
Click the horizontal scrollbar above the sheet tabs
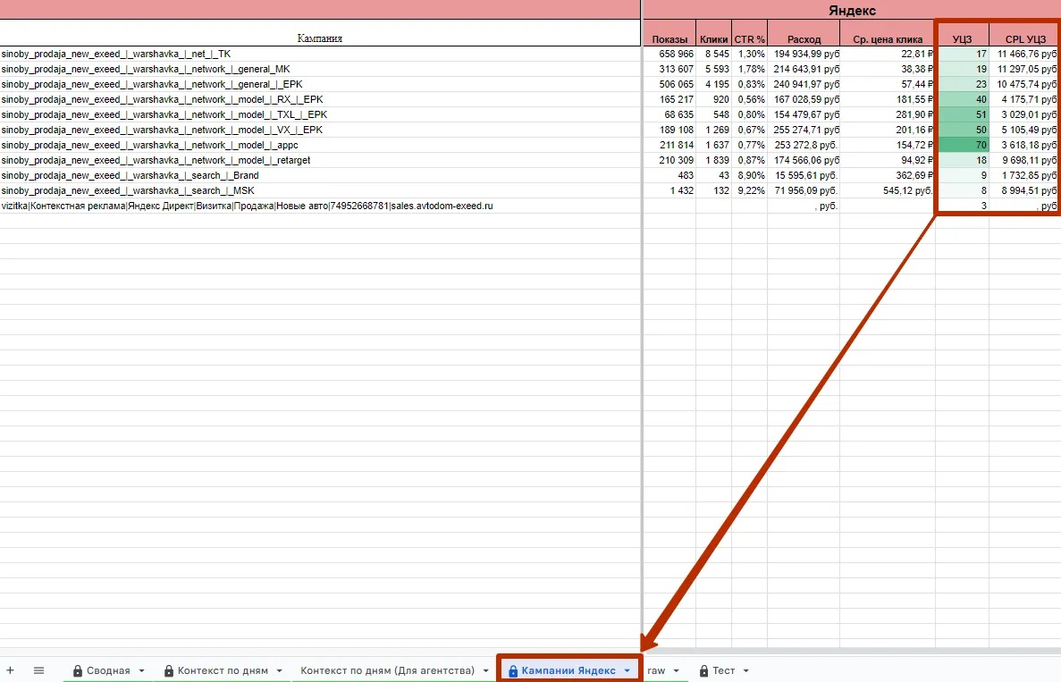point(849,651)
